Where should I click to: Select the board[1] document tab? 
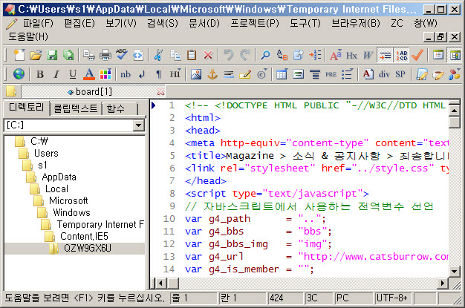tap(94, 91)
